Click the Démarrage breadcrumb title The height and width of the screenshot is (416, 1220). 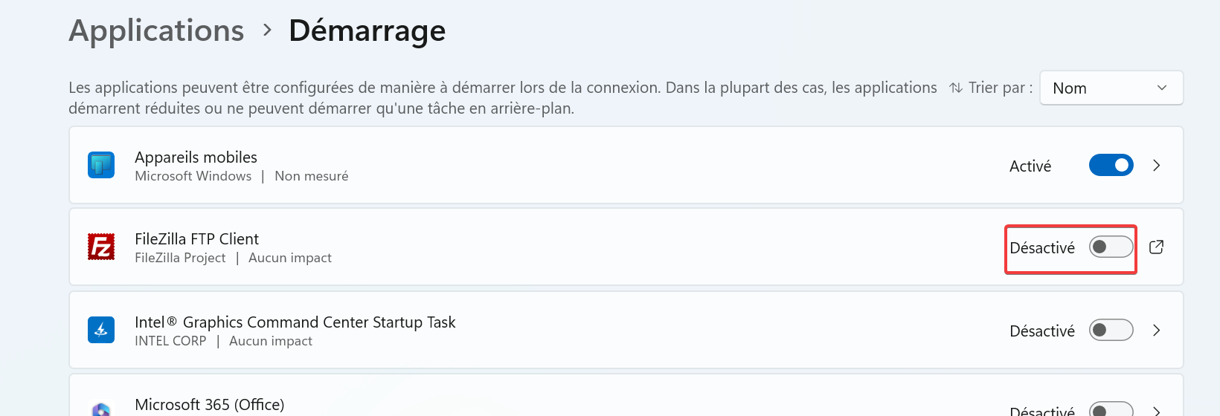367,30
